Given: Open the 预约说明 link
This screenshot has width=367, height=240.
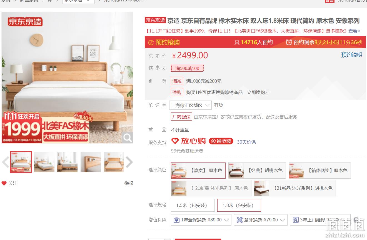Looking at the screenshot, I should 352,55.
